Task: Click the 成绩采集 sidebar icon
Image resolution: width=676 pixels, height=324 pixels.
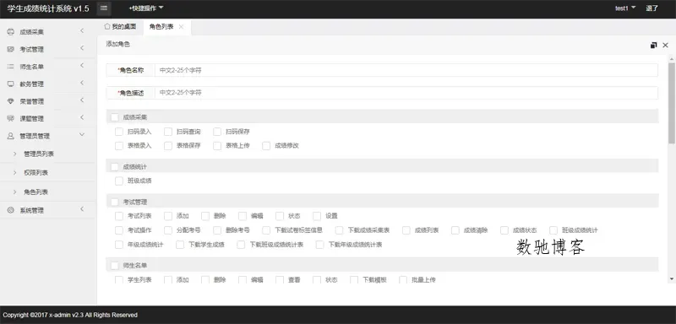Action: (11, 32)
